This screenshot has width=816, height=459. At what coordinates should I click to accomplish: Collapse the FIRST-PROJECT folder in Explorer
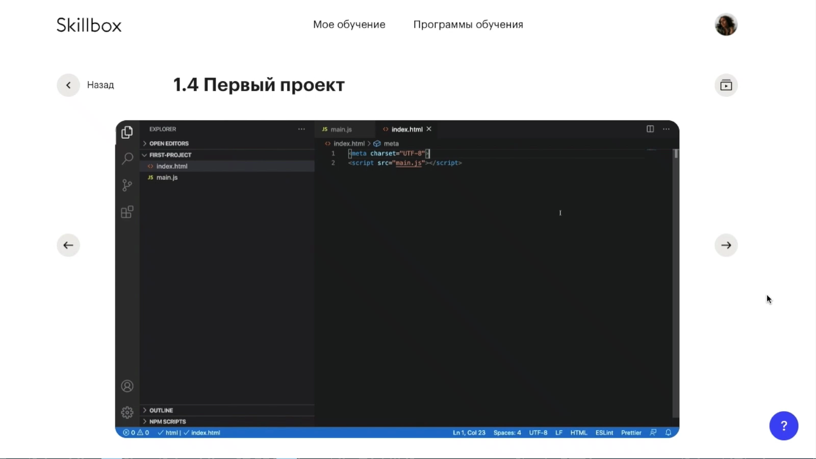145,155
